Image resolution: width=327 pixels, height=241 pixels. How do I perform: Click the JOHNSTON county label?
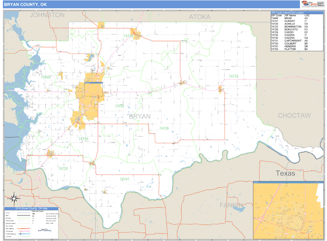(x=47, y=15)
